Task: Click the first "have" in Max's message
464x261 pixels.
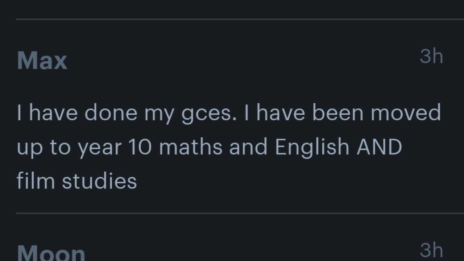Action: click(53, 113)
